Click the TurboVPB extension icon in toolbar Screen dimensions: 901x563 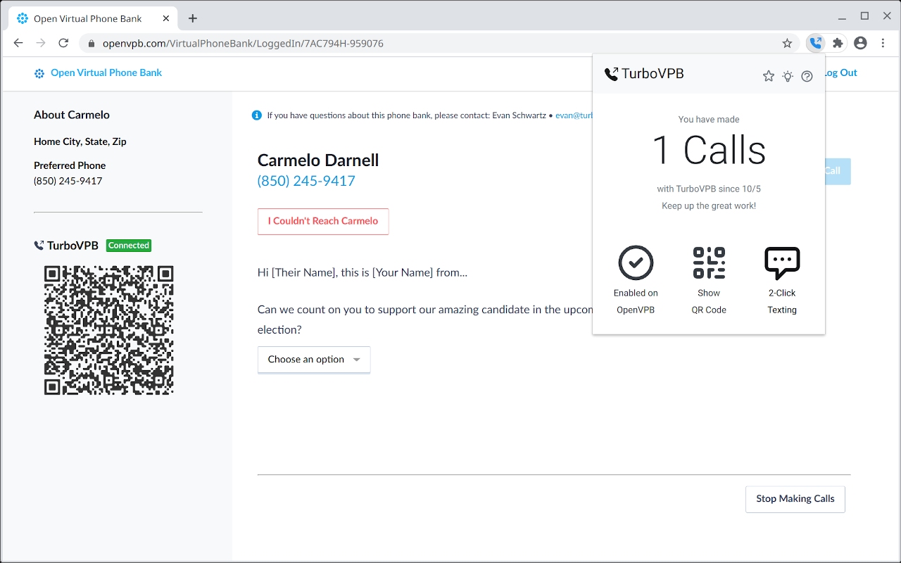pos(815,43)
